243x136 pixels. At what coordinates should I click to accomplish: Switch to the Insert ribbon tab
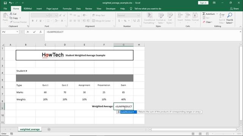point(39,9)
